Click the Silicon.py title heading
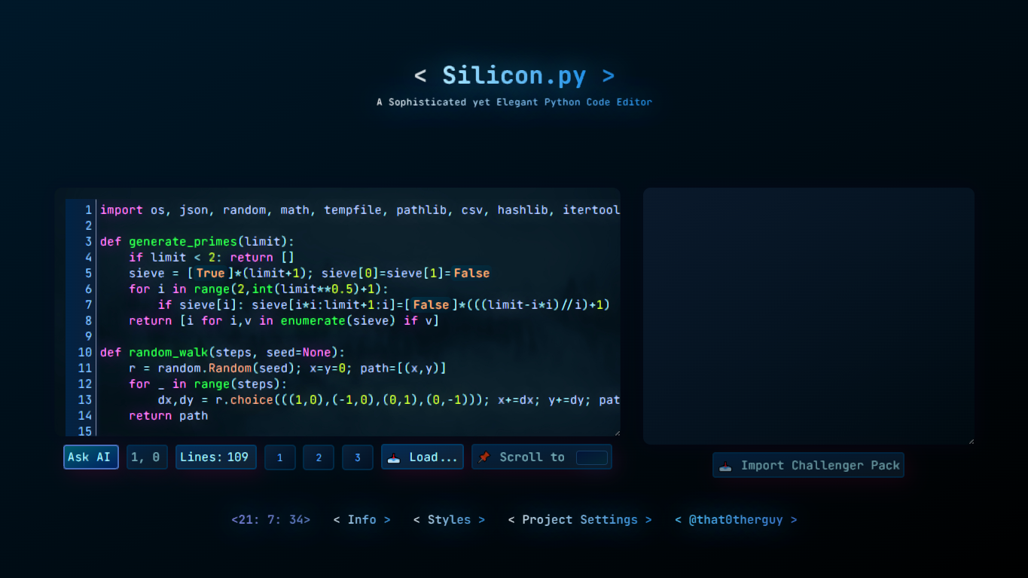 (x=514, y=75)
